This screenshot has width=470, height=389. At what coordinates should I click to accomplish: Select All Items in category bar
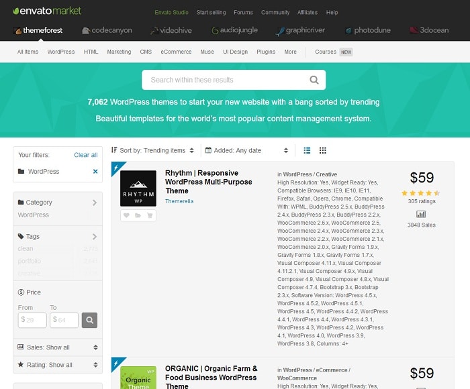(28, 52)
